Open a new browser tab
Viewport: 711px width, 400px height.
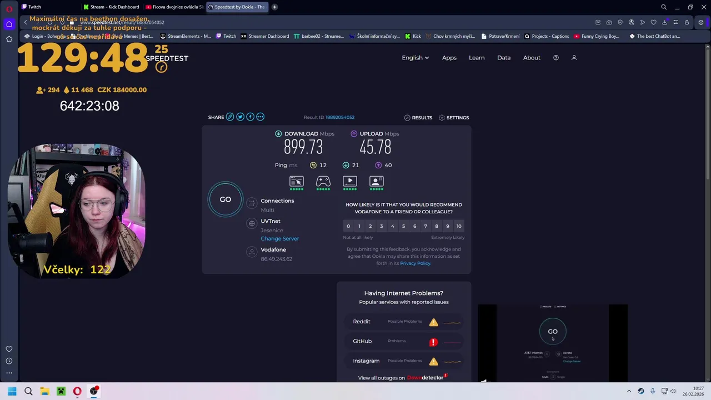tap(274, 7)
